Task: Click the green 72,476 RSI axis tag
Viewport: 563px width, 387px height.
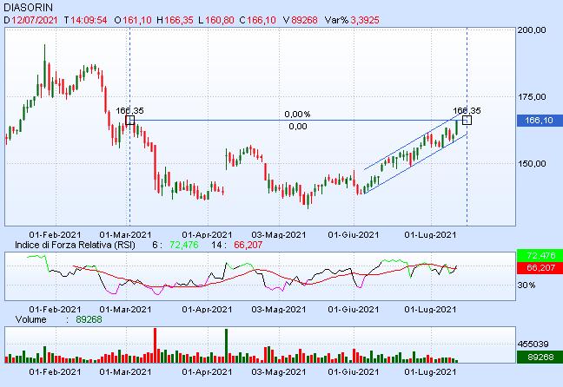Action: (x=540, y=255)
